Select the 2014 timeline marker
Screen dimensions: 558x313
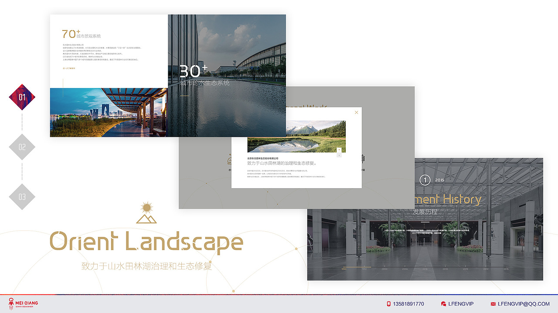tap(486, 268)
